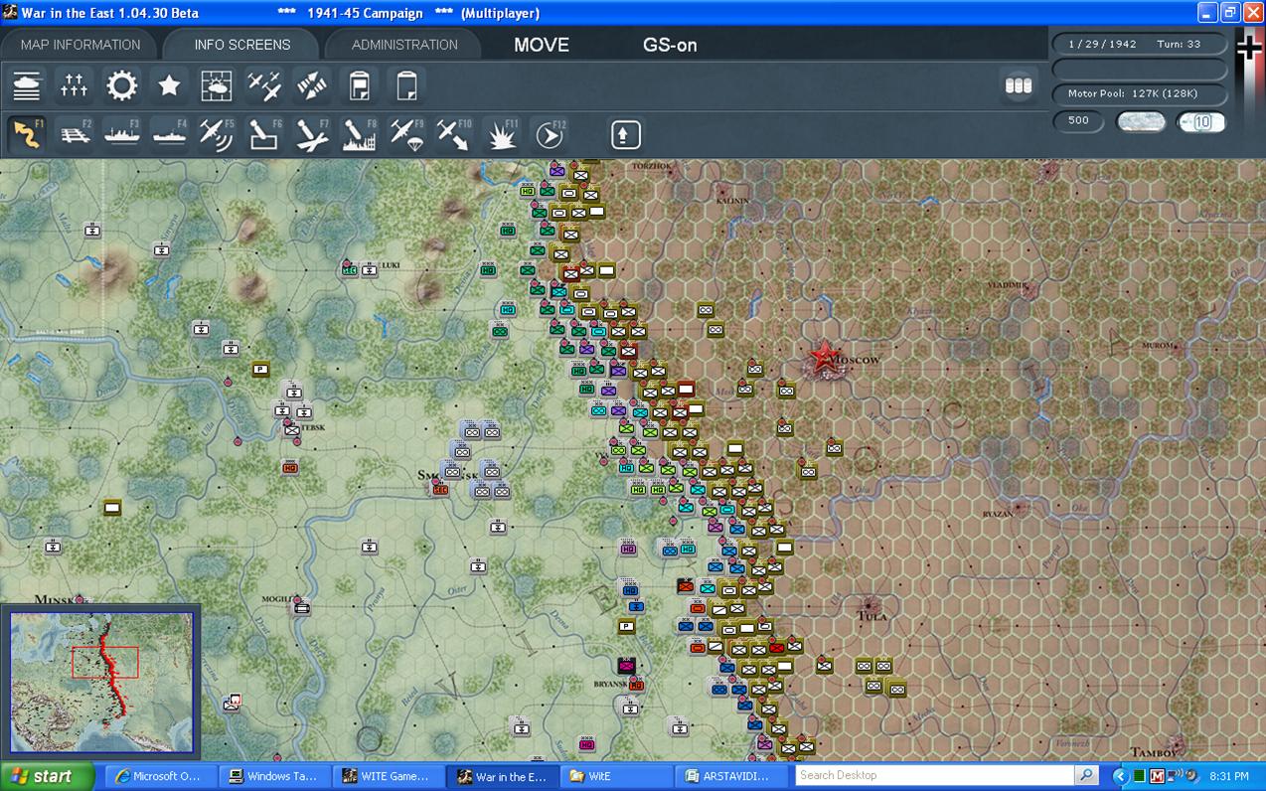Click the crossed arrows info icon
This screenshot has width=1266, height=791.
(312, 86)
